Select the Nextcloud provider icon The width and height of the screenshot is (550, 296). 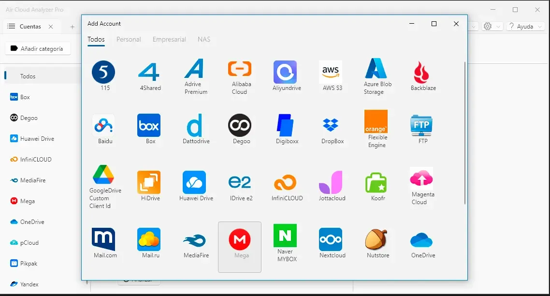[x=331, y=239]
